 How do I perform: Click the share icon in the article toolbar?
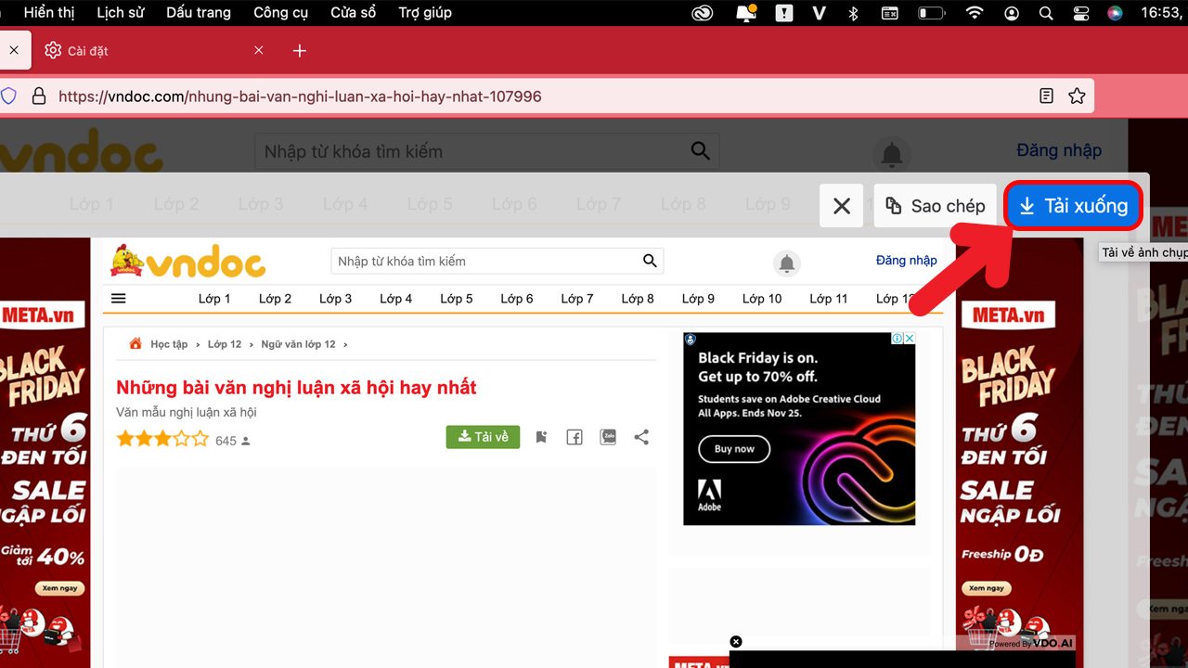(x=641, y=437)
